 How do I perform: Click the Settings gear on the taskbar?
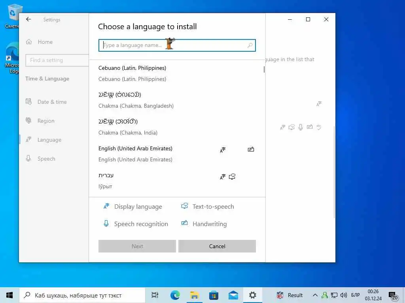(x=253, y=295)
